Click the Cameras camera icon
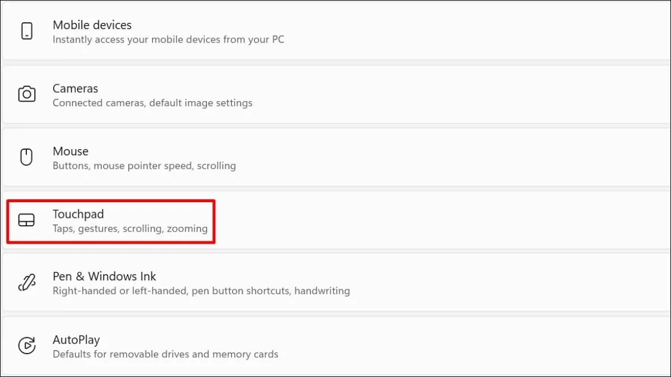The image size is (671, 377). coord(27,94)
